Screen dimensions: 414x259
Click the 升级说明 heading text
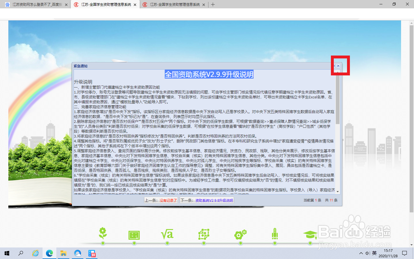tap(83, 82)
